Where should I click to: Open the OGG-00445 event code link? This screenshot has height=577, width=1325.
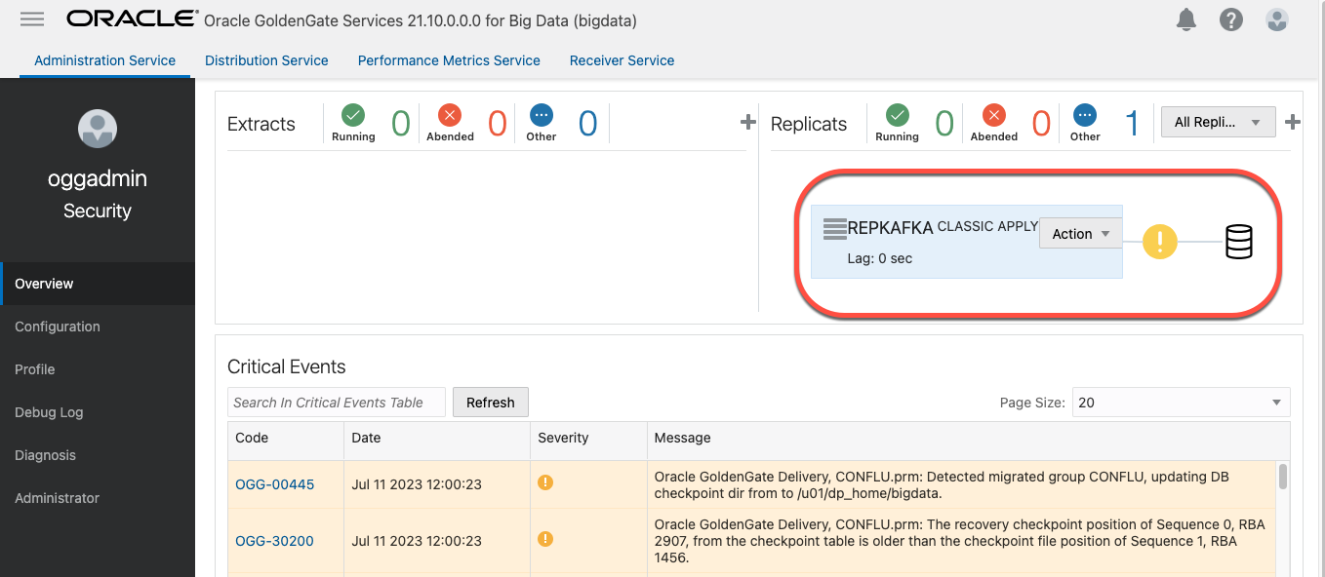tap(274, 484)
